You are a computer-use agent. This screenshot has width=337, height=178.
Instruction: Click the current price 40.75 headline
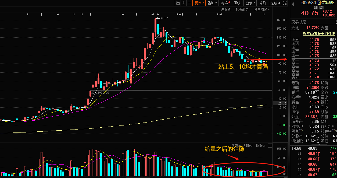click(x=310, y=13)
